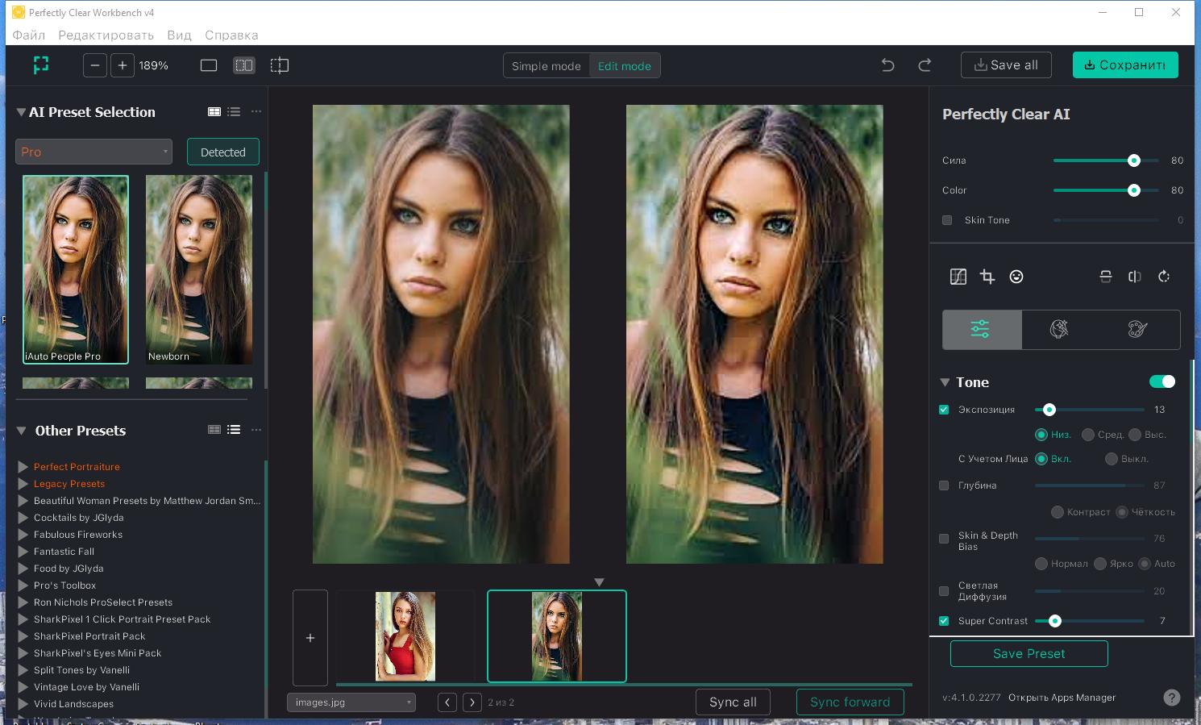Select the Сред. exposure radio button
The image size is (1201, 725).
point(1088,435)
